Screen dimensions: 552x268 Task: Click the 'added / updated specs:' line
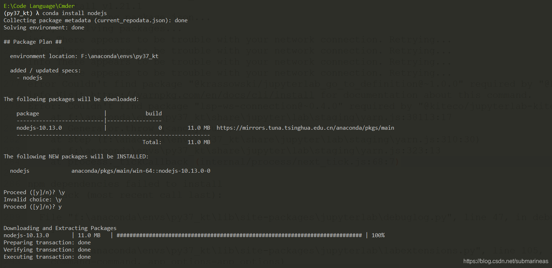click(x=46, y=71)
